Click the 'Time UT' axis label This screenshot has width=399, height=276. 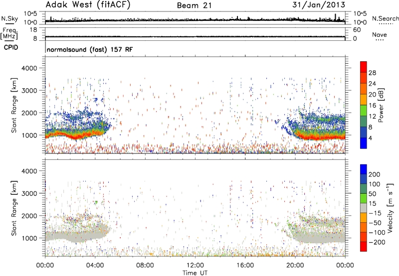(195, 273)
